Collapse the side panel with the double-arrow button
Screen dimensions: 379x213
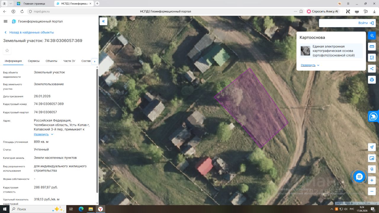pos(103,21)
